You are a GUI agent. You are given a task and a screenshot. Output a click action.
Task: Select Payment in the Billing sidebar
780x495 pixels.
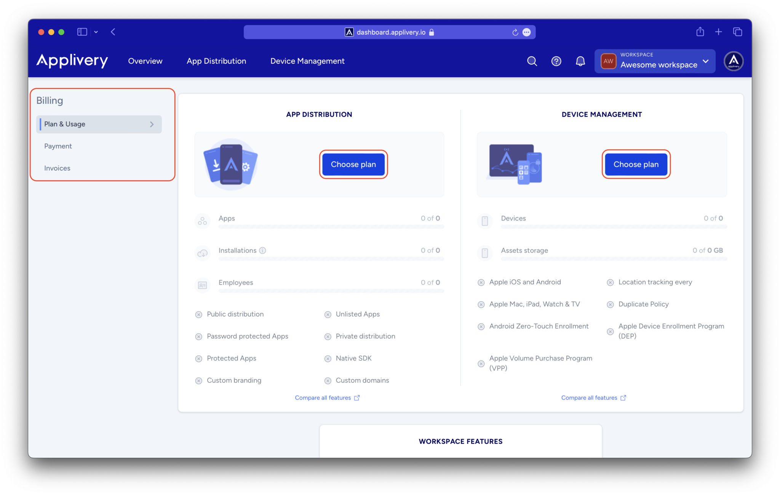[x=58, y=146]
